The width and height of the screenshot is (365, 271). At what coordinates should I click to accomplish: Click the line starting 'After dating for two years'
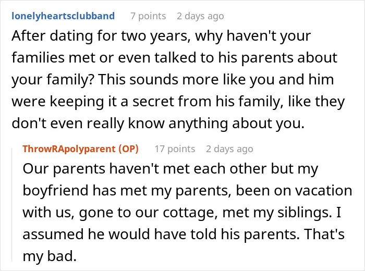(x=161, y=36)
